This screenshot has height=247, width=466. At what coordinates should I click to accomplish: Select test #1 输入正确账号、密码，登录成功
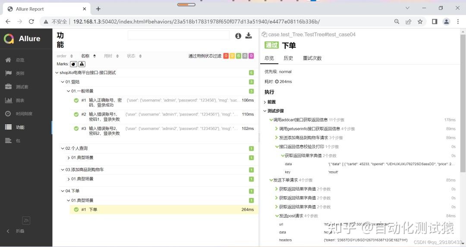(164, 102)
